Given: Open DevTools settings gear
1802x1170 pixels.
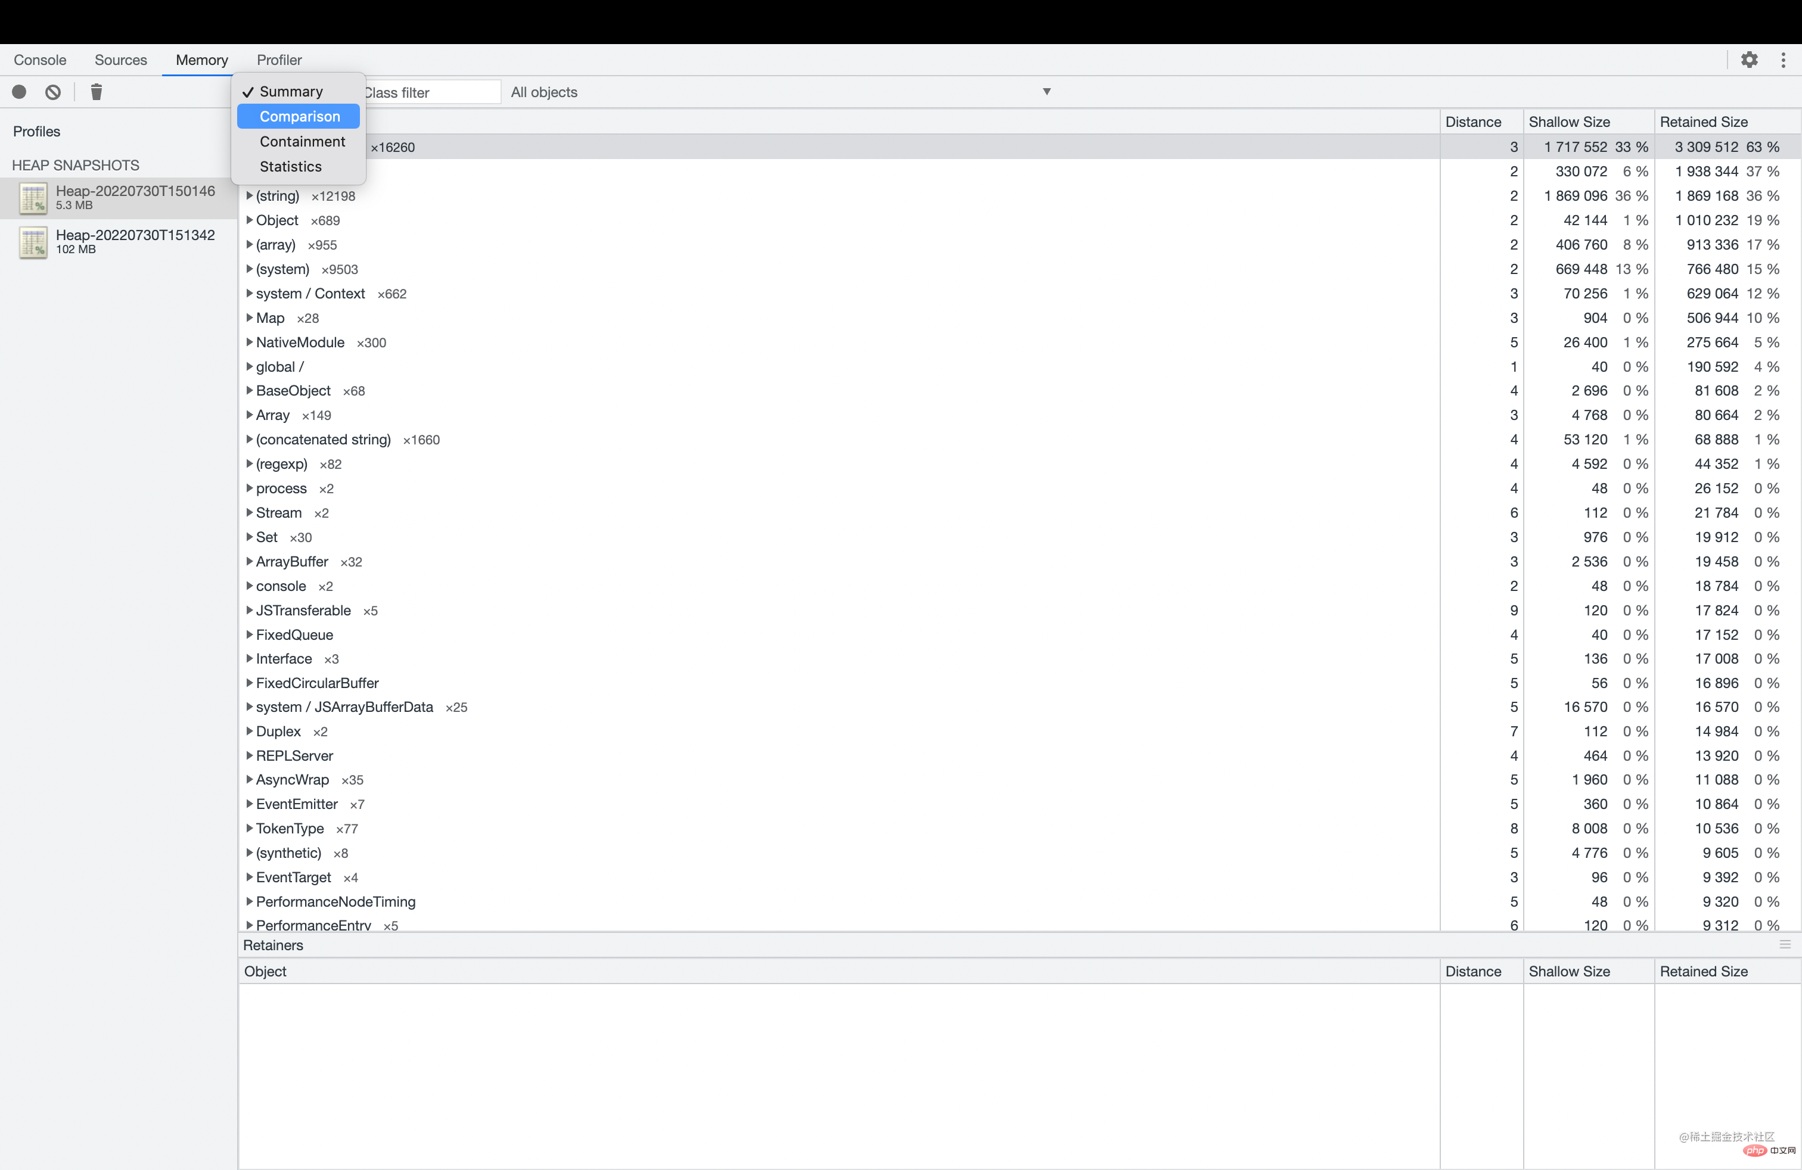Looking at the screenshot, I should pos(1749,60).
